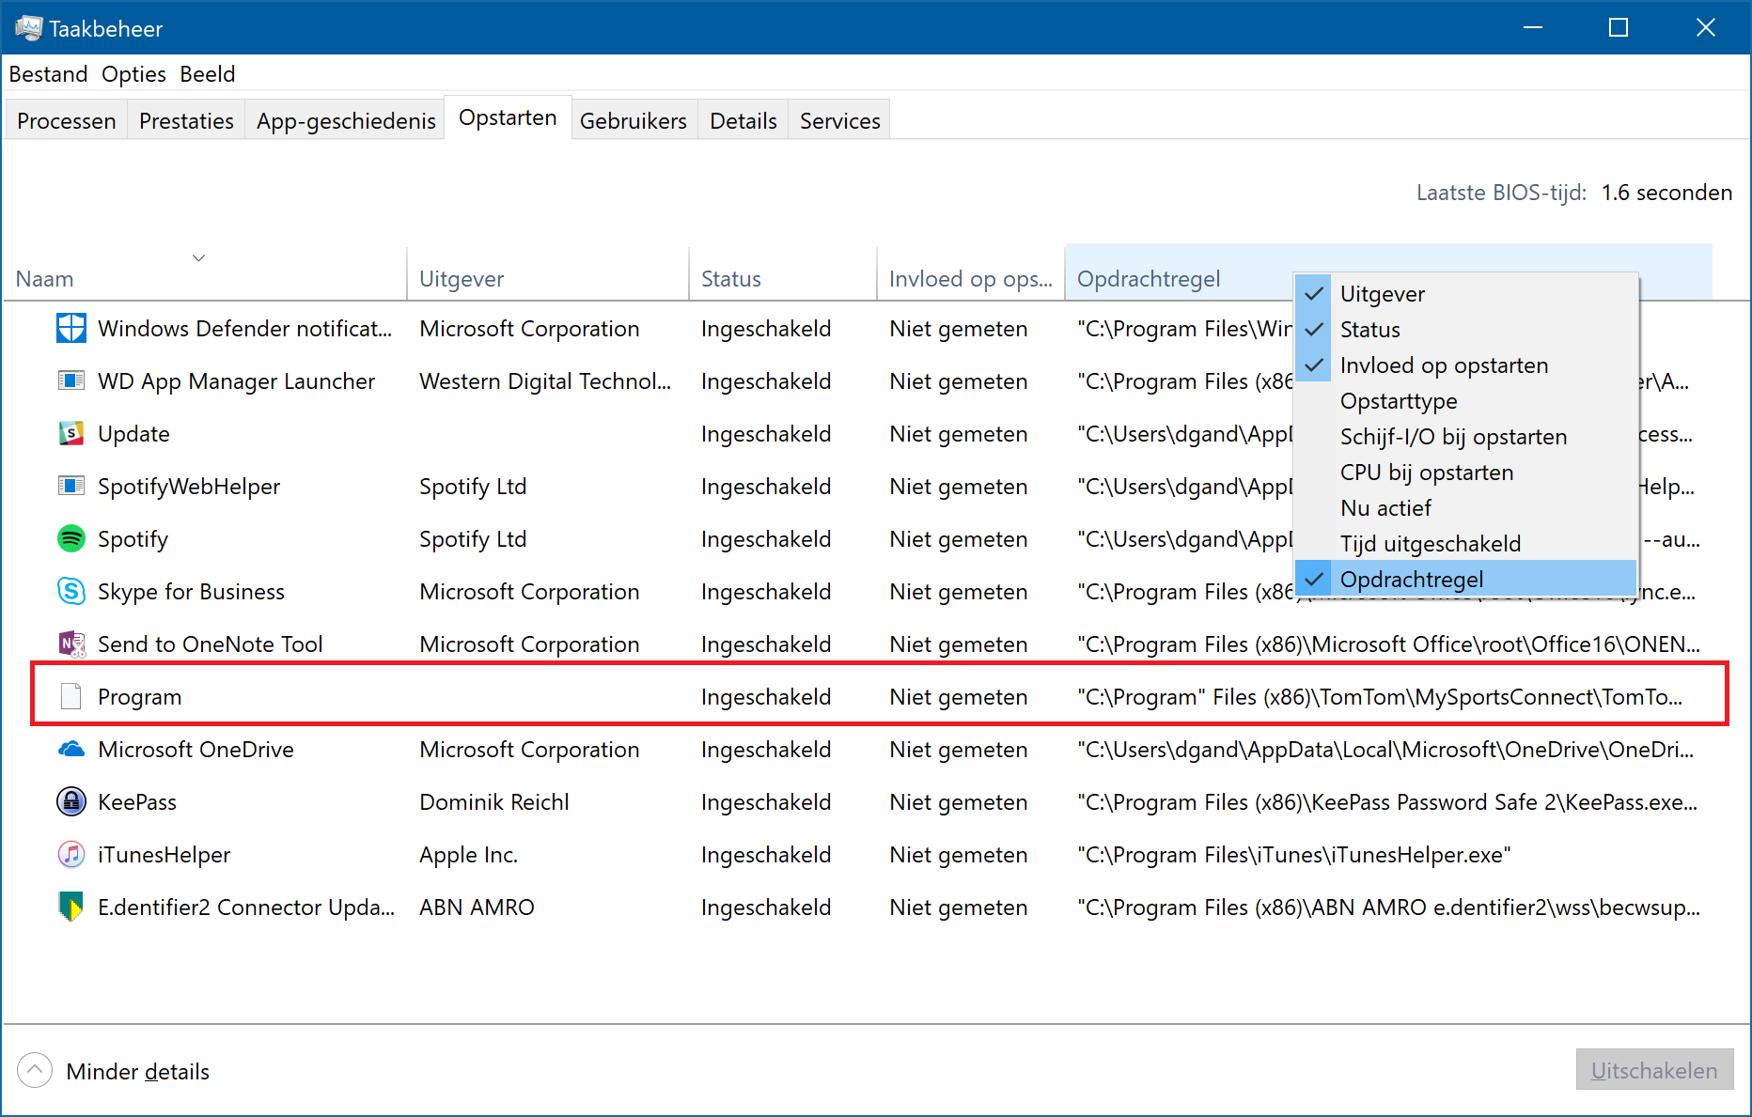
Task: Uncheck Uitgever column in the context menu
Action: (1465, 294)
